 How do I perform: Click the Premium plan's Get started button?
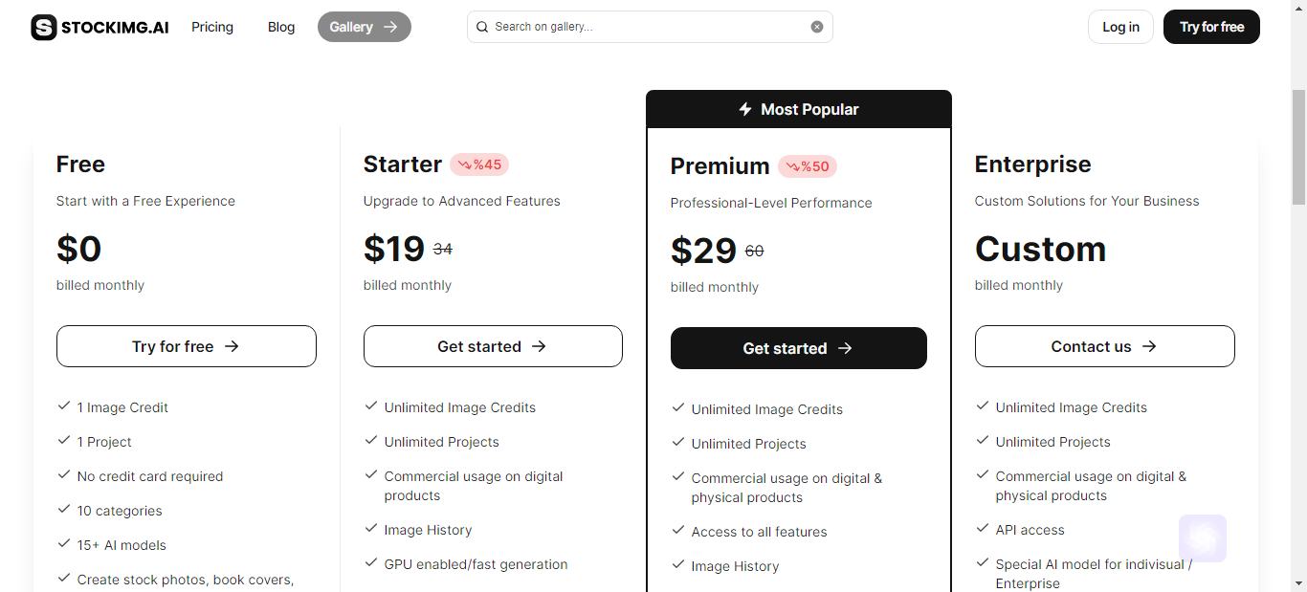799,348
